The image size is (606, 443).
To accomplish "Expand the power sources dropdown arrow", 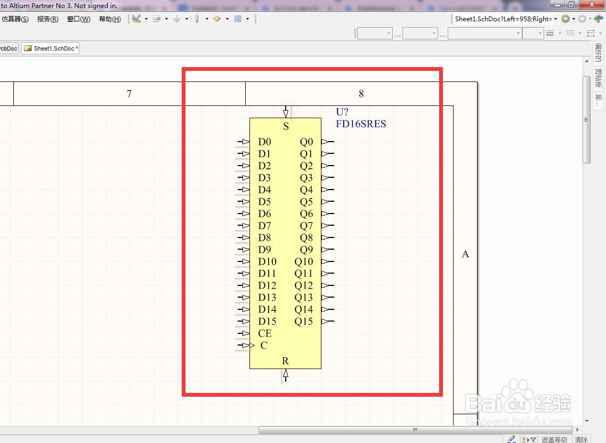I will pos(187,19).
